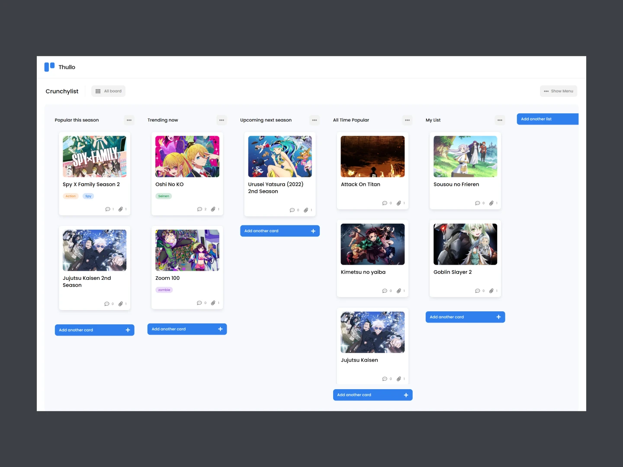Image resolution: width=623 pixels, height=467 pixels.
Task: Open the Sousou no Frieren cover image
Action: click(466, 157)
